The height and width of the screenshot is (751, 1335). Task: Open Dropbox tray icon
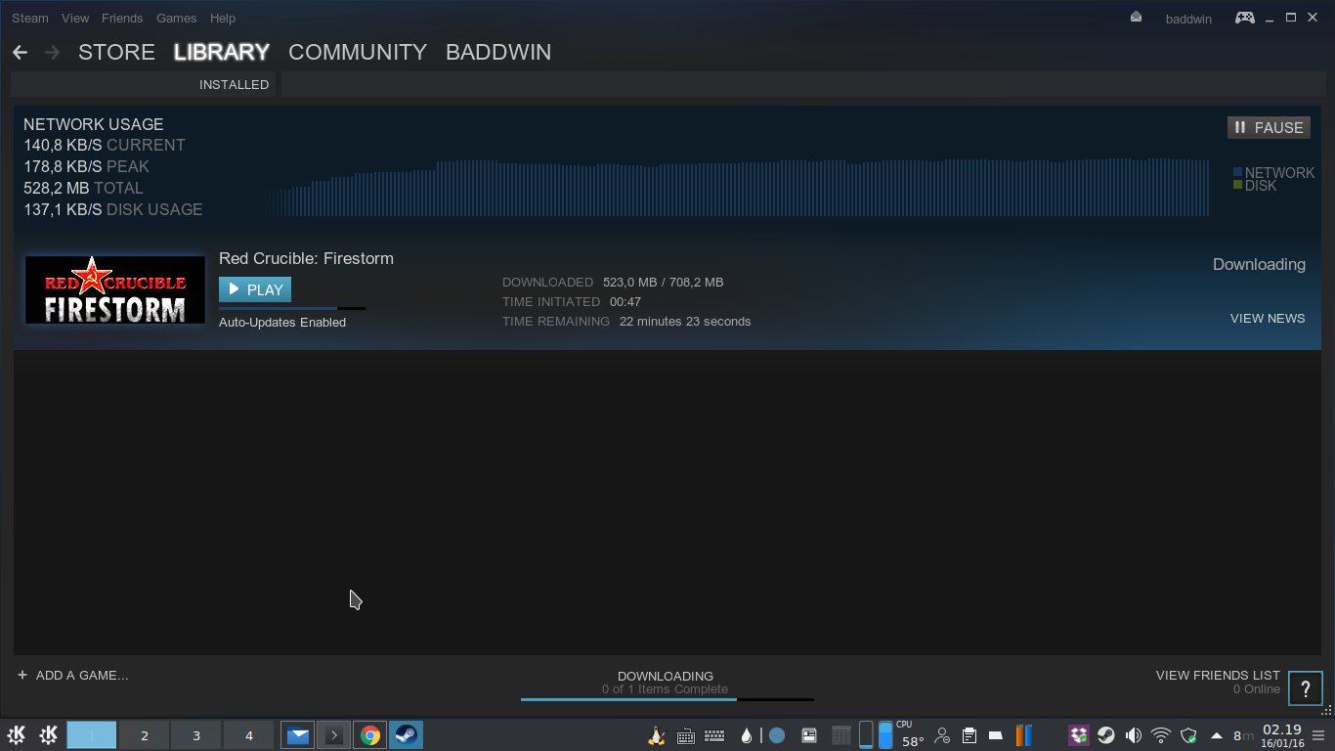point(1079,735)
